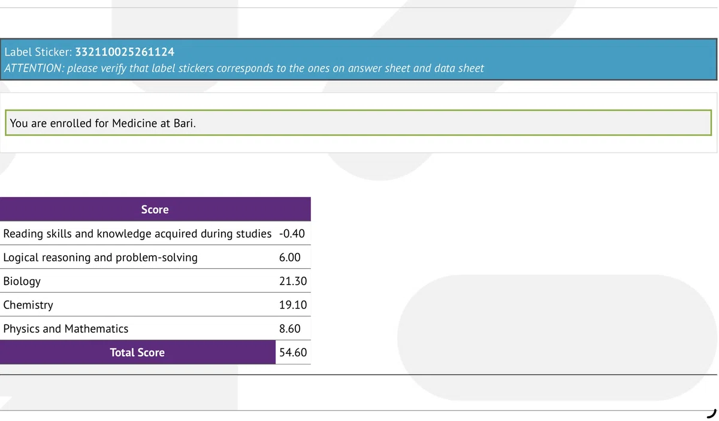The height and width of the screenshot is (421, 719).
Task: Select the Physics and Mathematics row label
Action: point(66,329)
